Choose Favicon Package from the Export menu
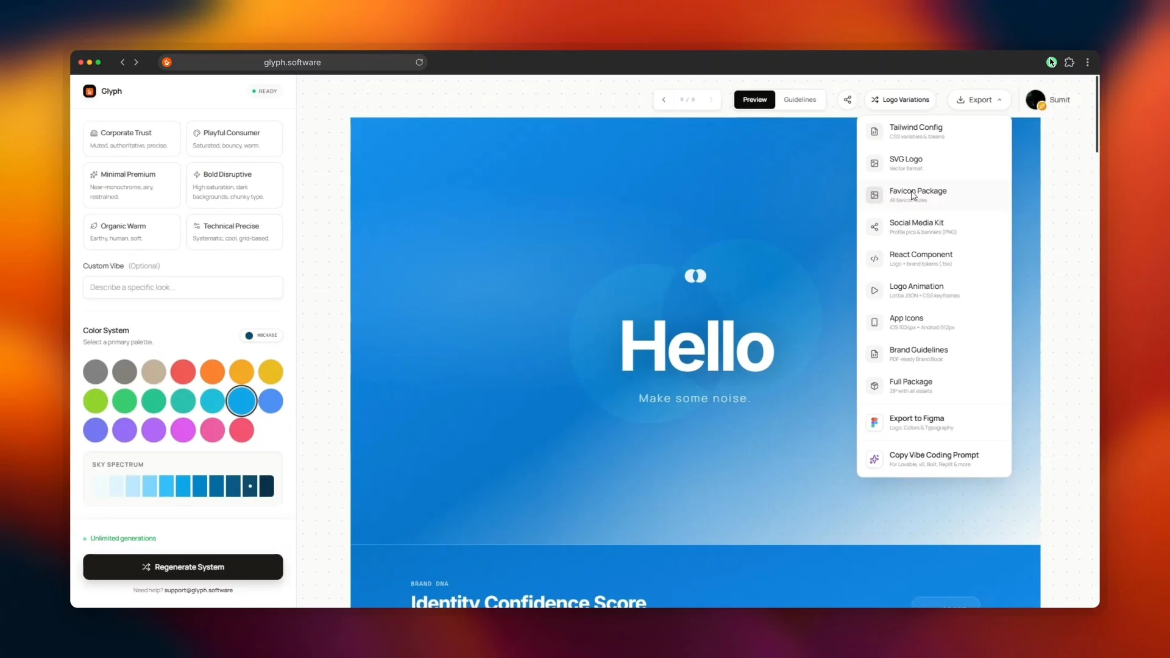This screenshot has width=1170, height=658. (934, 195)
